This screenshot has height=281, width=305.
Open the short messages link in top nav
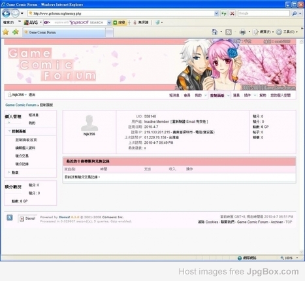174,95
